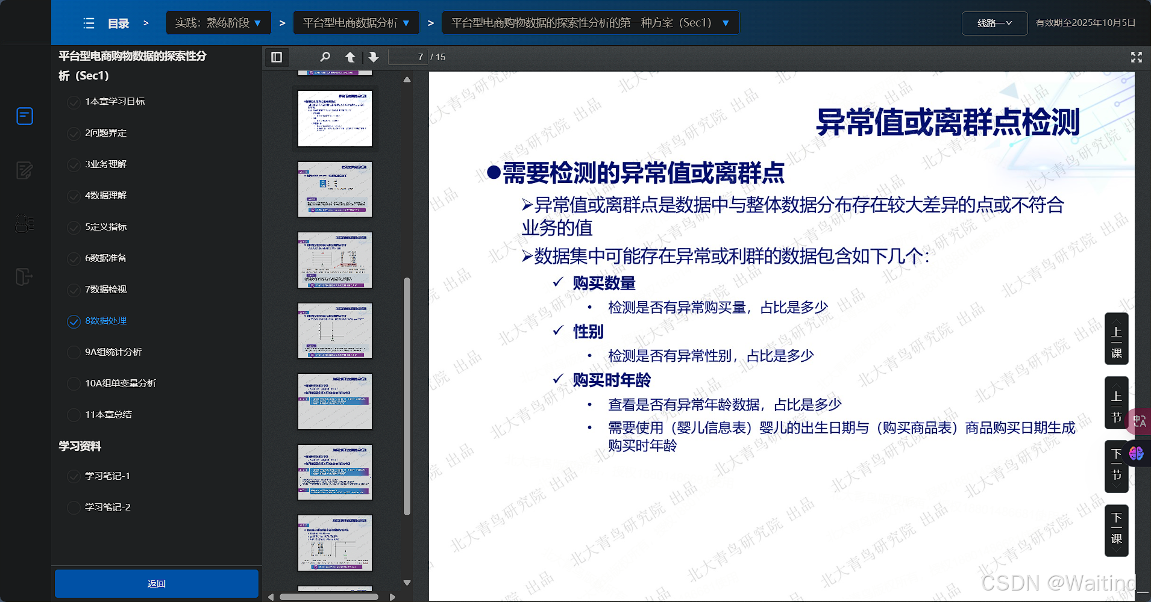
Task: Open the 目录 list icon
Action: (x=89, y=23)
